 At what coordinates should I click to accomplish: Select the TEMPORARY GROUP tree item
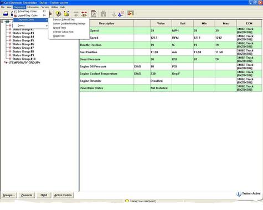pos(24,62)
